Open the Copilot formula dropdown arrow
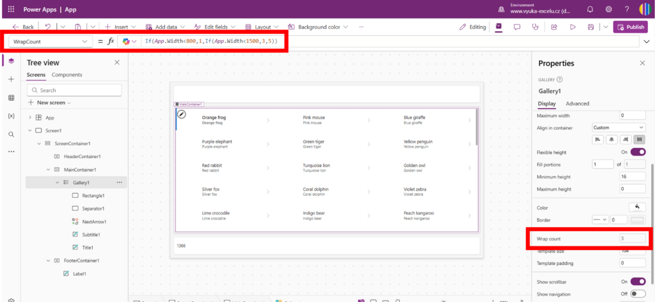The height and width of the screenshot is (302, 655). pyautogui.click(x=134, y=42)
